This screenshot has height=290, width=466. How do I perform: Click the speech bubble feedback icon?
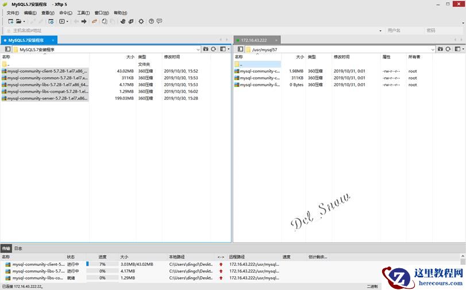(159, 21)
